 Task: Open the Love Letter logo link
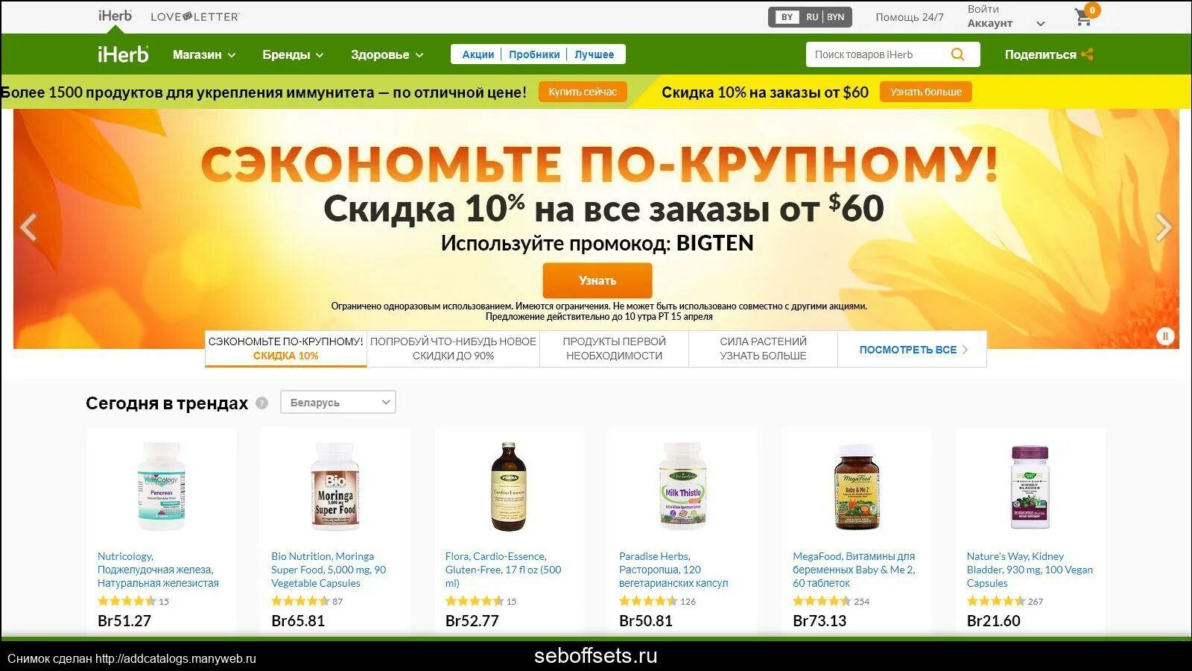pyautogui.click(x=194, y=16)
